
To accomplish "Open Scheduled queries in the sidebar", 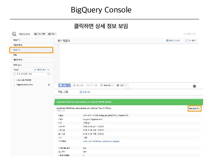I will point(32,60).
